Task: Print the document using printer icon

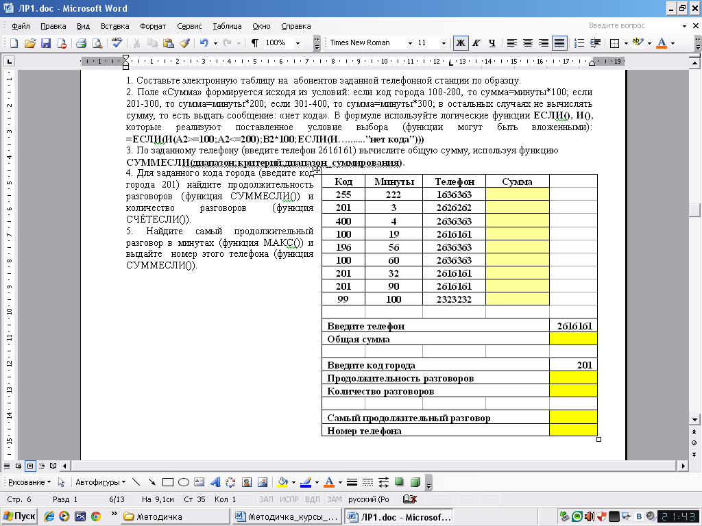Action: tap(81, 43)
